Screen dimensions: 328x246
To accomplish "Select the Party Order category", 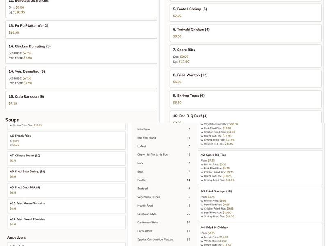I will tap(145, 231).
